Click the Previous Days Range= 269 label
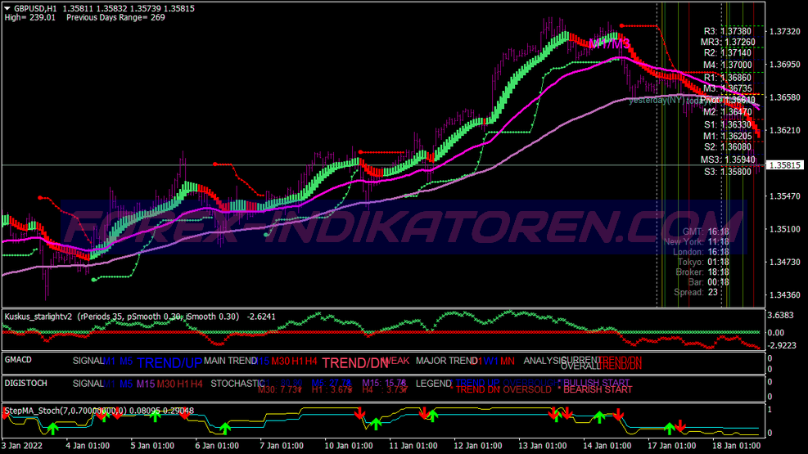The image size is (808, 454). (115, 17)
